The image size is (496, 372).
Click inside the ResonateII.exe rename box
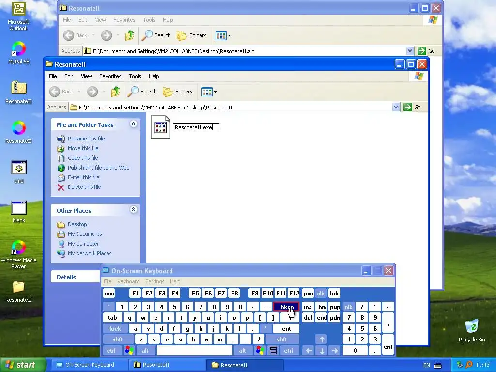tap(196, 127)
